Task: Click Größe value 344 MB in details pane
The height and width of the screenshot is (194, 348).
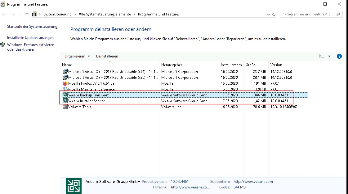Action: point(239,187)
